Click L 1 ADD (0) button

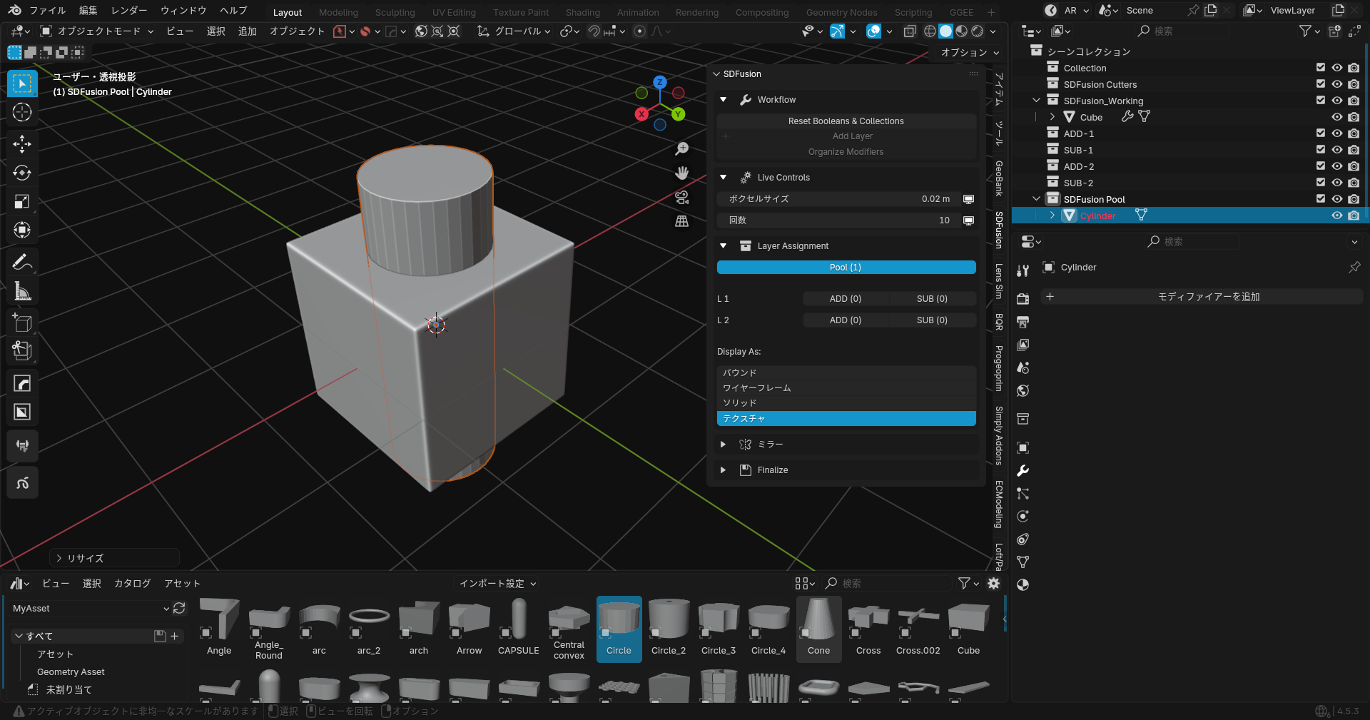[846, 299]
